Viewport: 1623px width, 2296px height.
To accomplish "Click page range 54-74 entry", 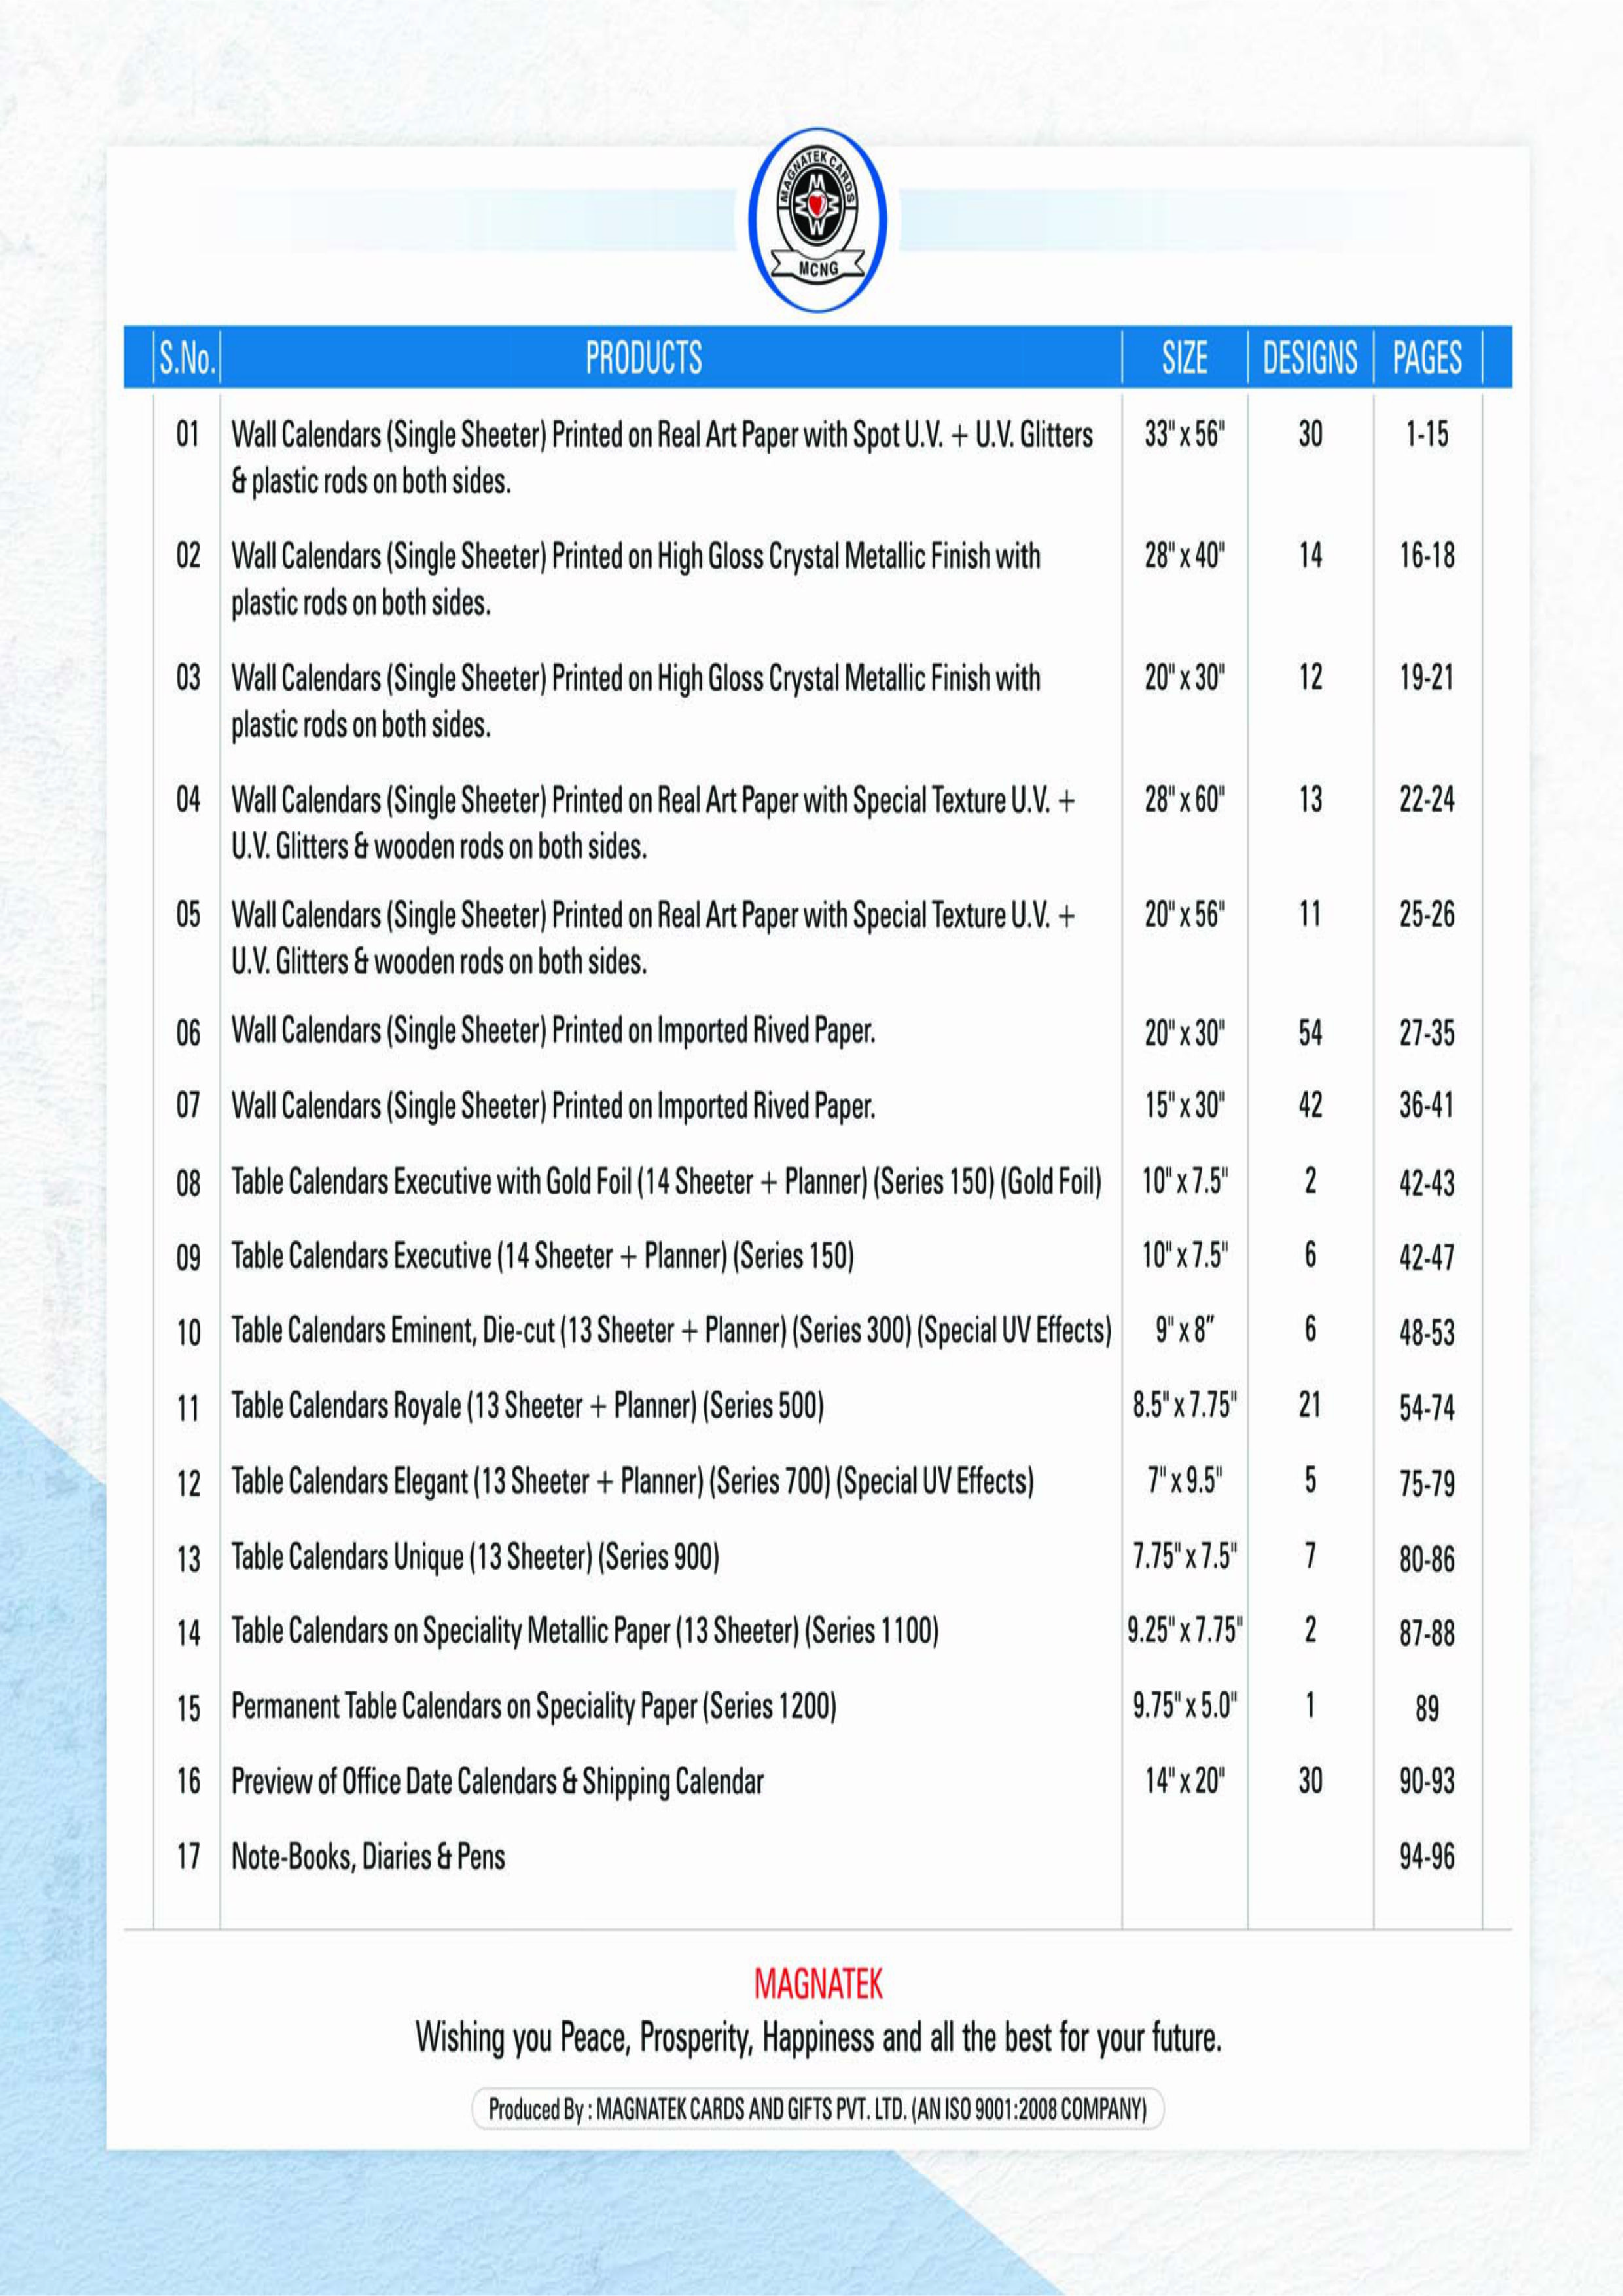I will pyautogui.click(x=1426, y=1408).
